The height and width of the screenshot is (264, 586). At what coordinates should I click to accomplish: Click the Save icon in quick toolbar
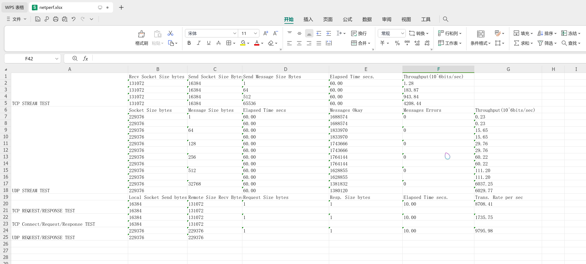38,19
